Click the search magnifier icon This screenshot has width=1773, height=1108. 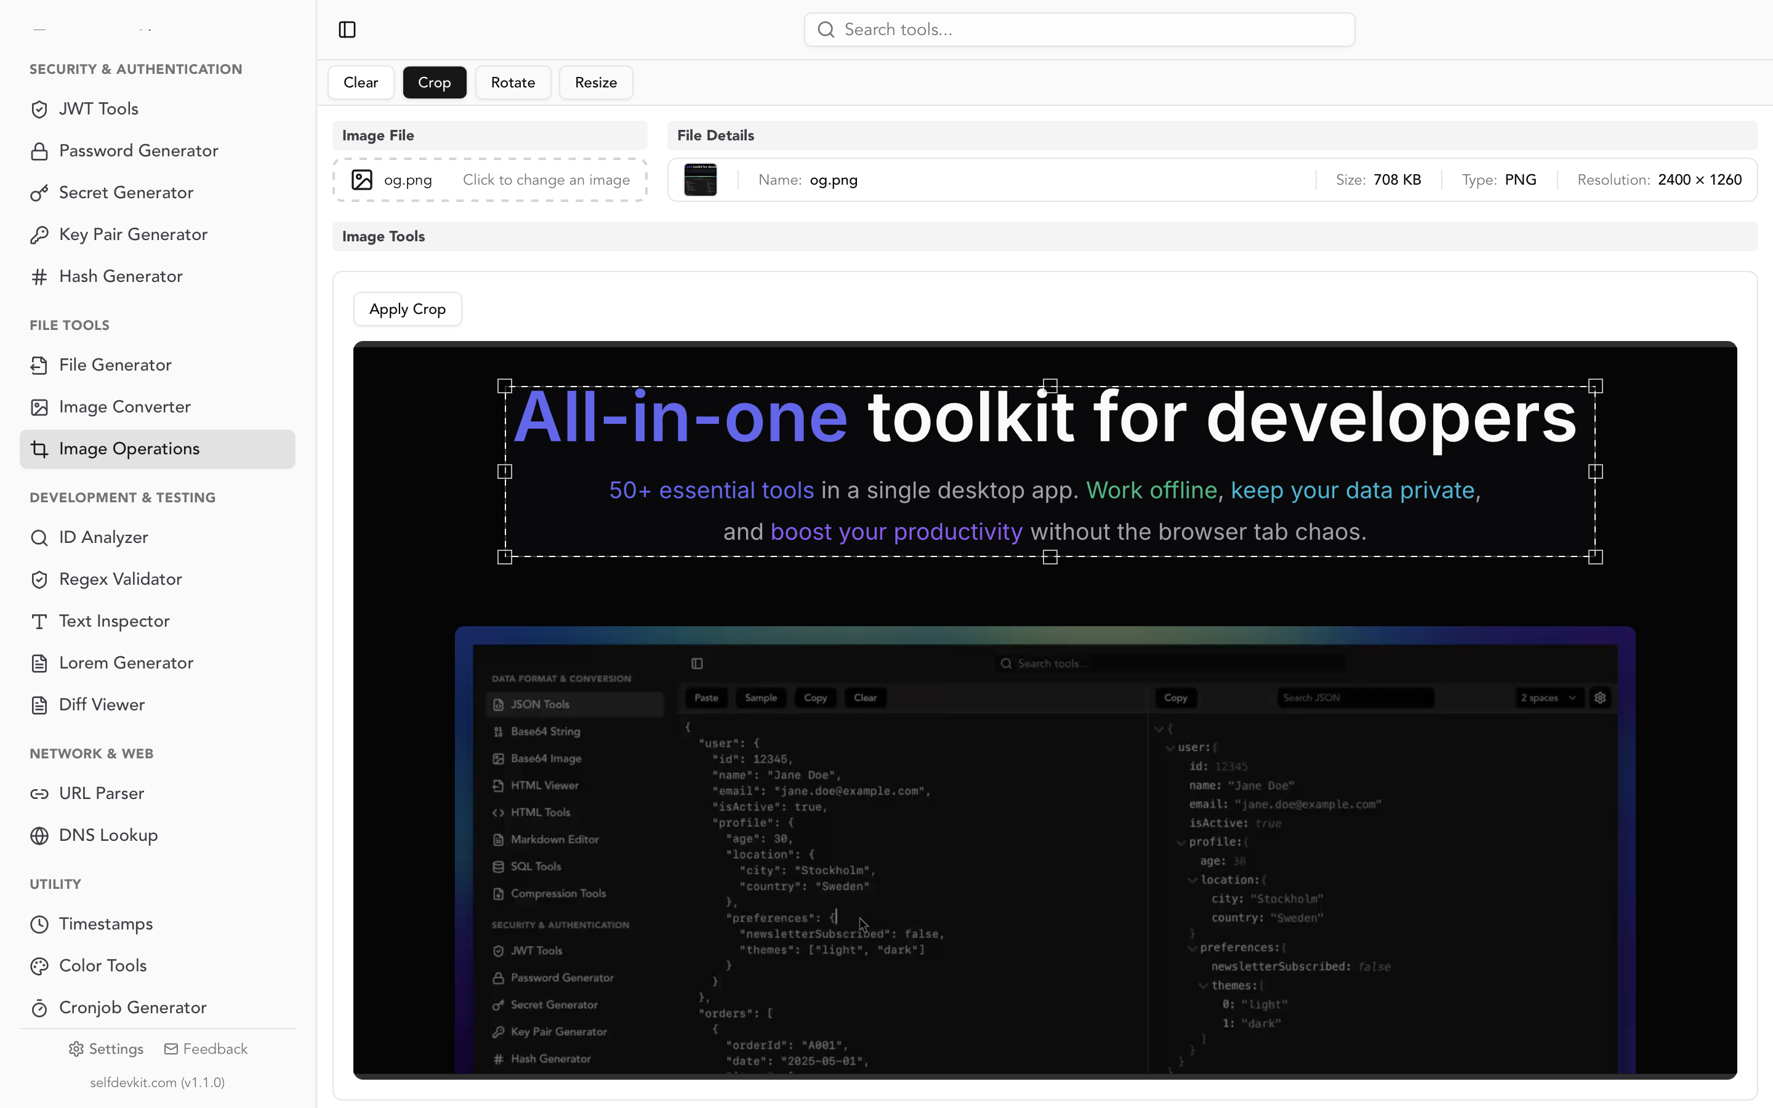(x=826, y=30)
